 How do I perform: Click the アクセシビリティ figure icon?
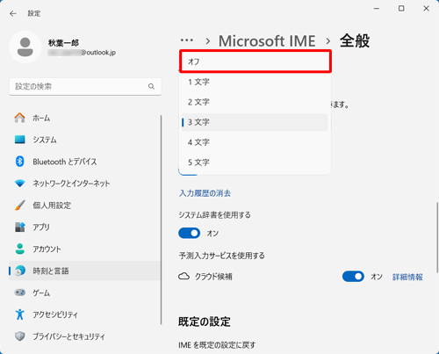19,314
